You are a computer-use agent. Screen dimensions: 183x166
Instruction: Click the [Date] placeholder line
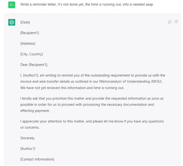(25, 22)
